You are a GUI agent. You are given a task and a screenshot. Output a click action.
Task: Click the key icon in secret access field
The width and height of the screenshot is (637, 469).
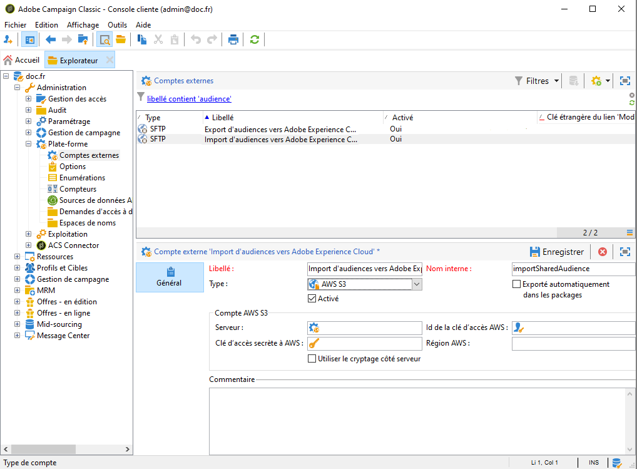[313, 343]
